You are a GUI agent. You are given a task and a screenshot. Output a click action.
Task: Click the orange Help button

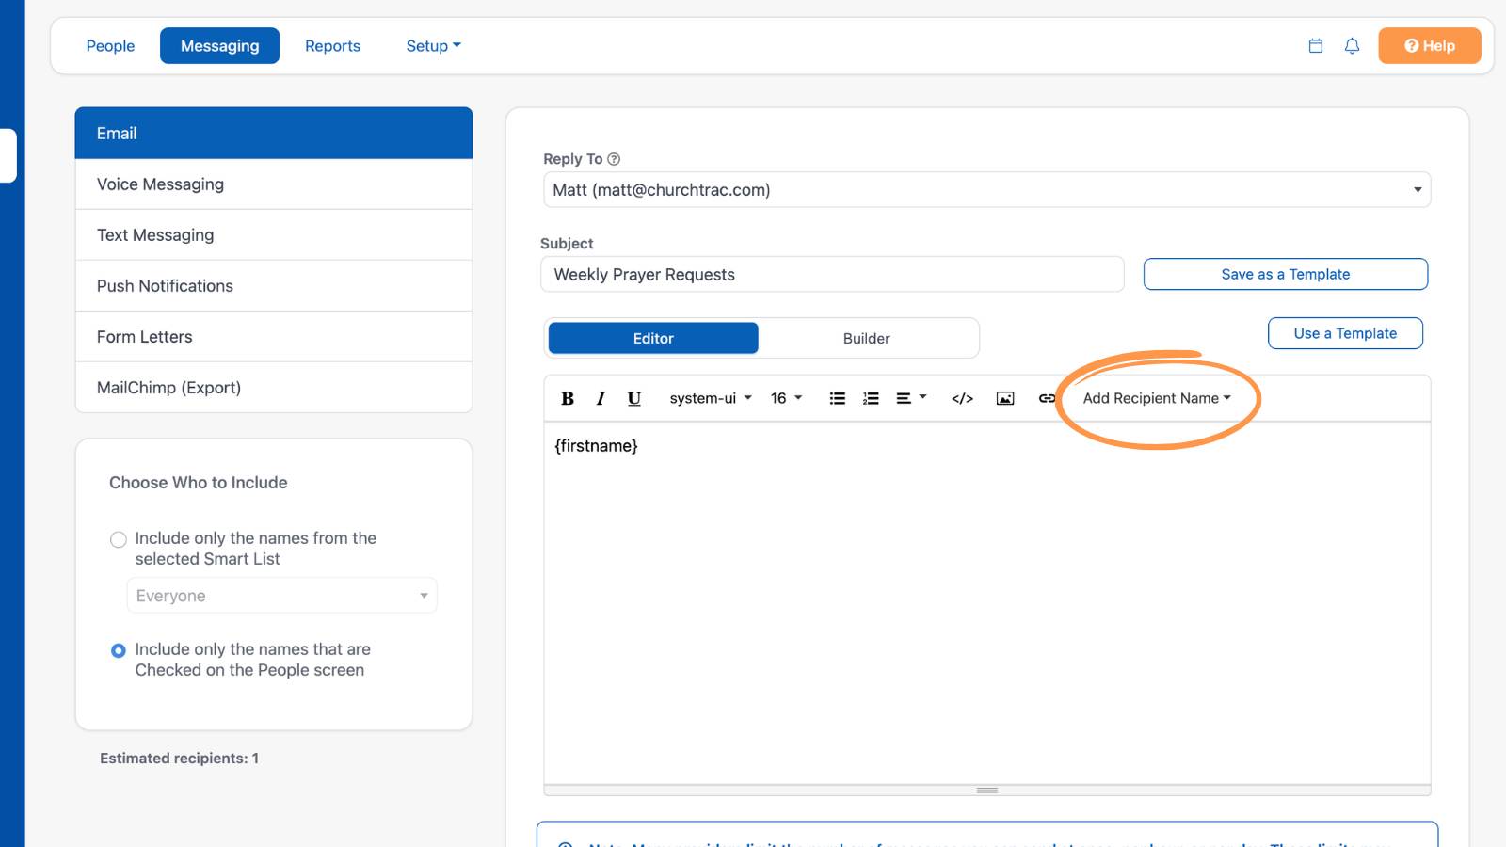(1429, 45)
